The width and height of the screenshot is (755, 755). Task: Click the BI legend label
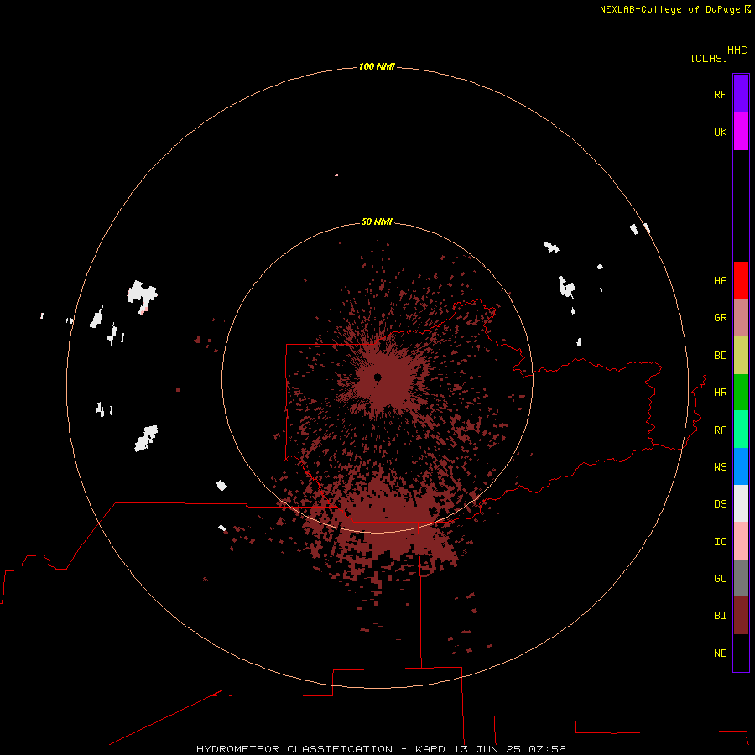point(721,616)
